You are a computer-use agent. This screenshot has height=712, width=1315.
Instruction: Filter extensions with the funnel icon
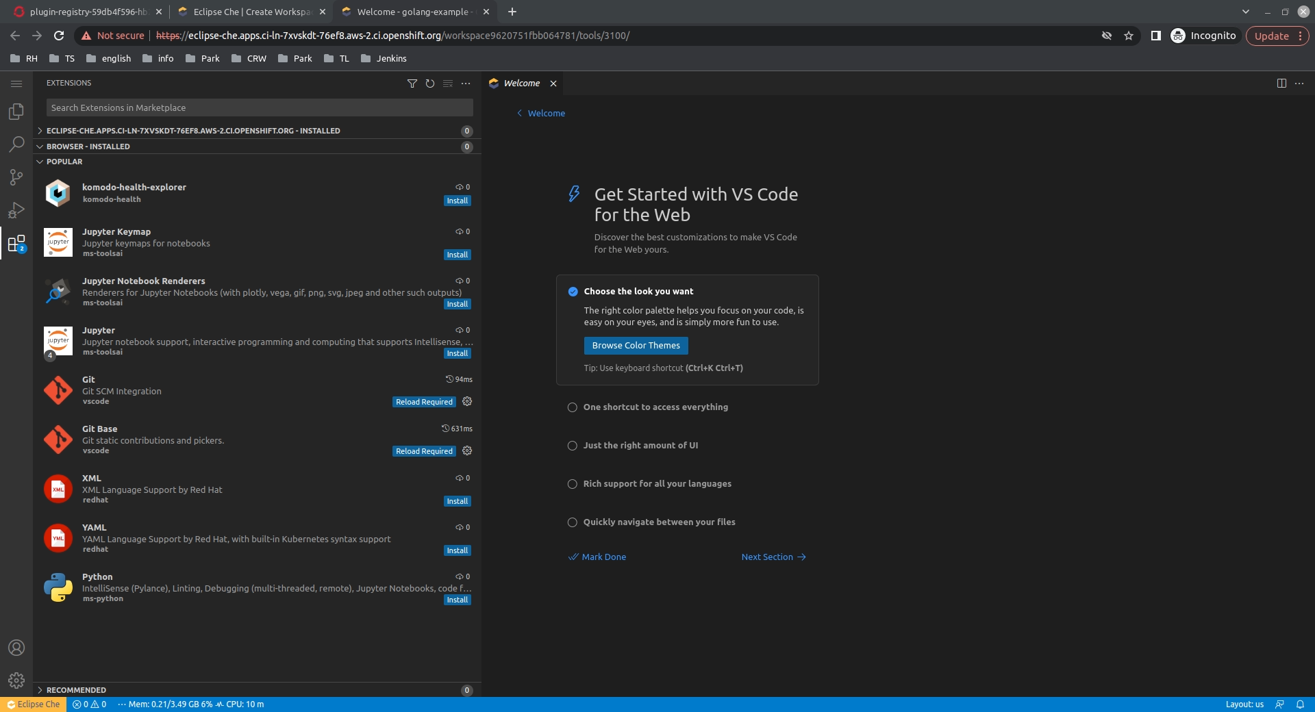click(412, 84)
